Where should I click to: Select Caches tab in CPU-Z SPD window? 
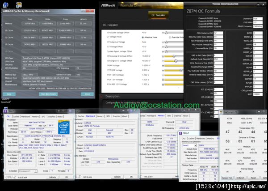pyautogui.click(x=191, y=139)
